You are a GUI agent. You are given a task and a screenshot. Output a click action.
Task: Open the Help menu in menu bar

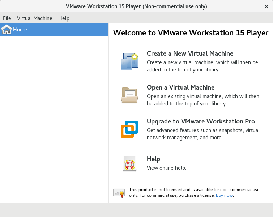coord(64,18)
